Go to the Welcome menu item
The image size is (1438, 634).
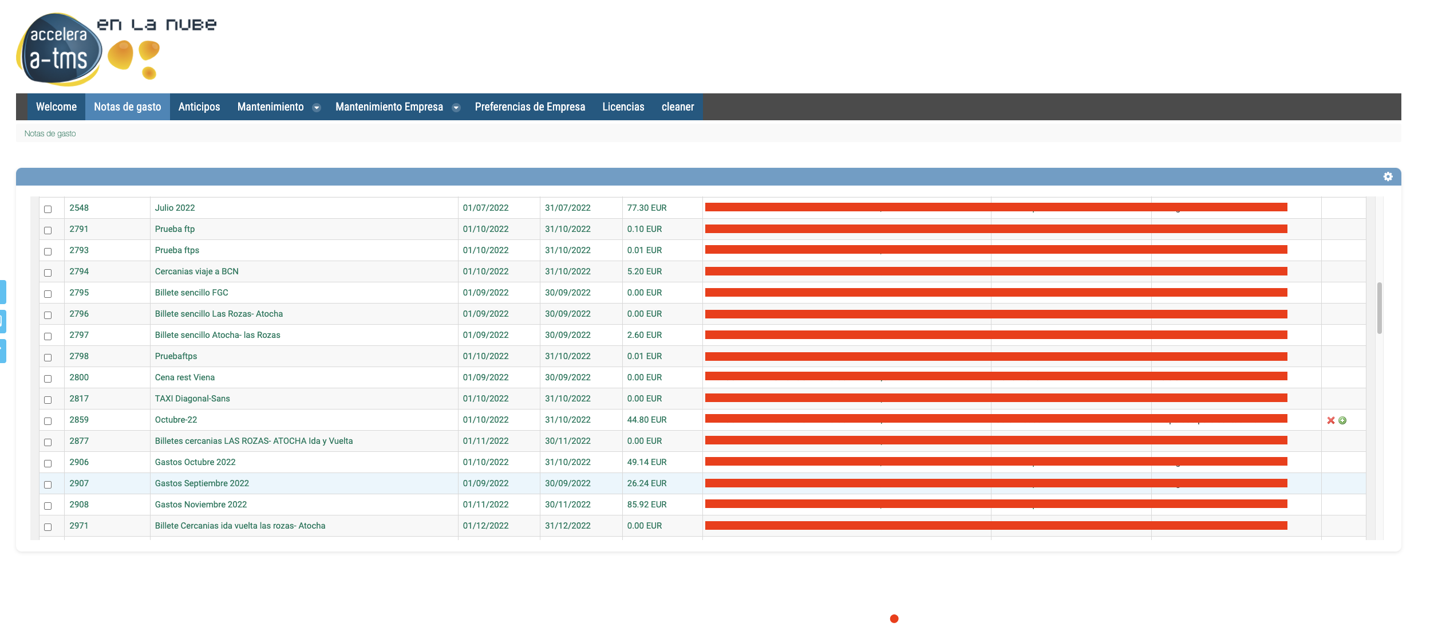click(56, 107)
